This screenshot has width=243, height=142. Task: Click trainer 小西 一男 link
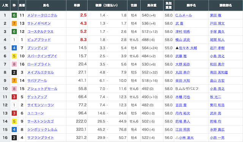[x=217, y=138]
